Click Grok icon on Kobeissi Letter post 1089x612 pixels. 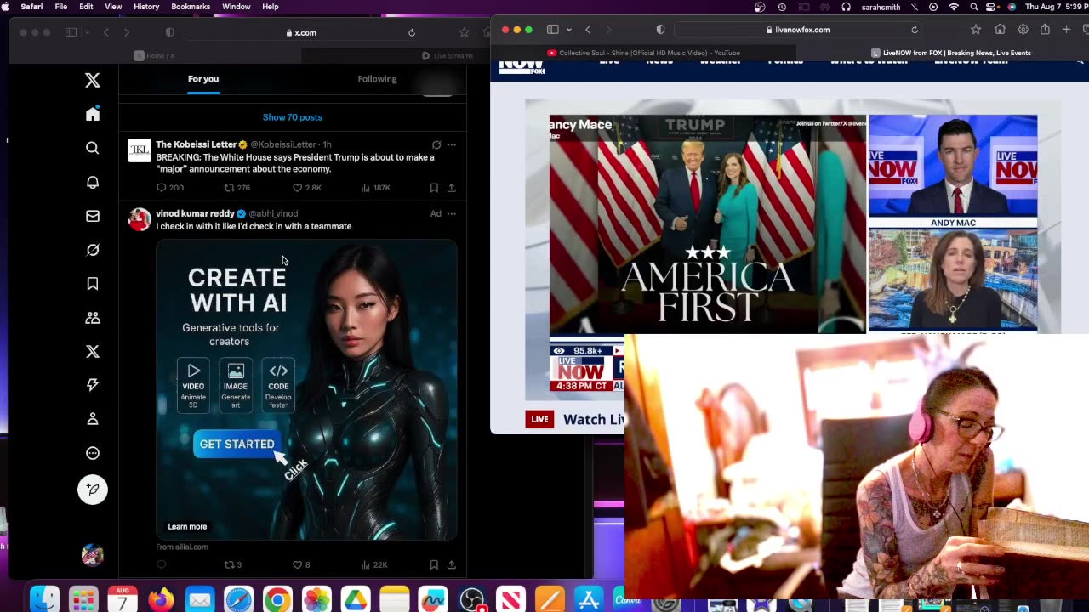click(436, 144)
